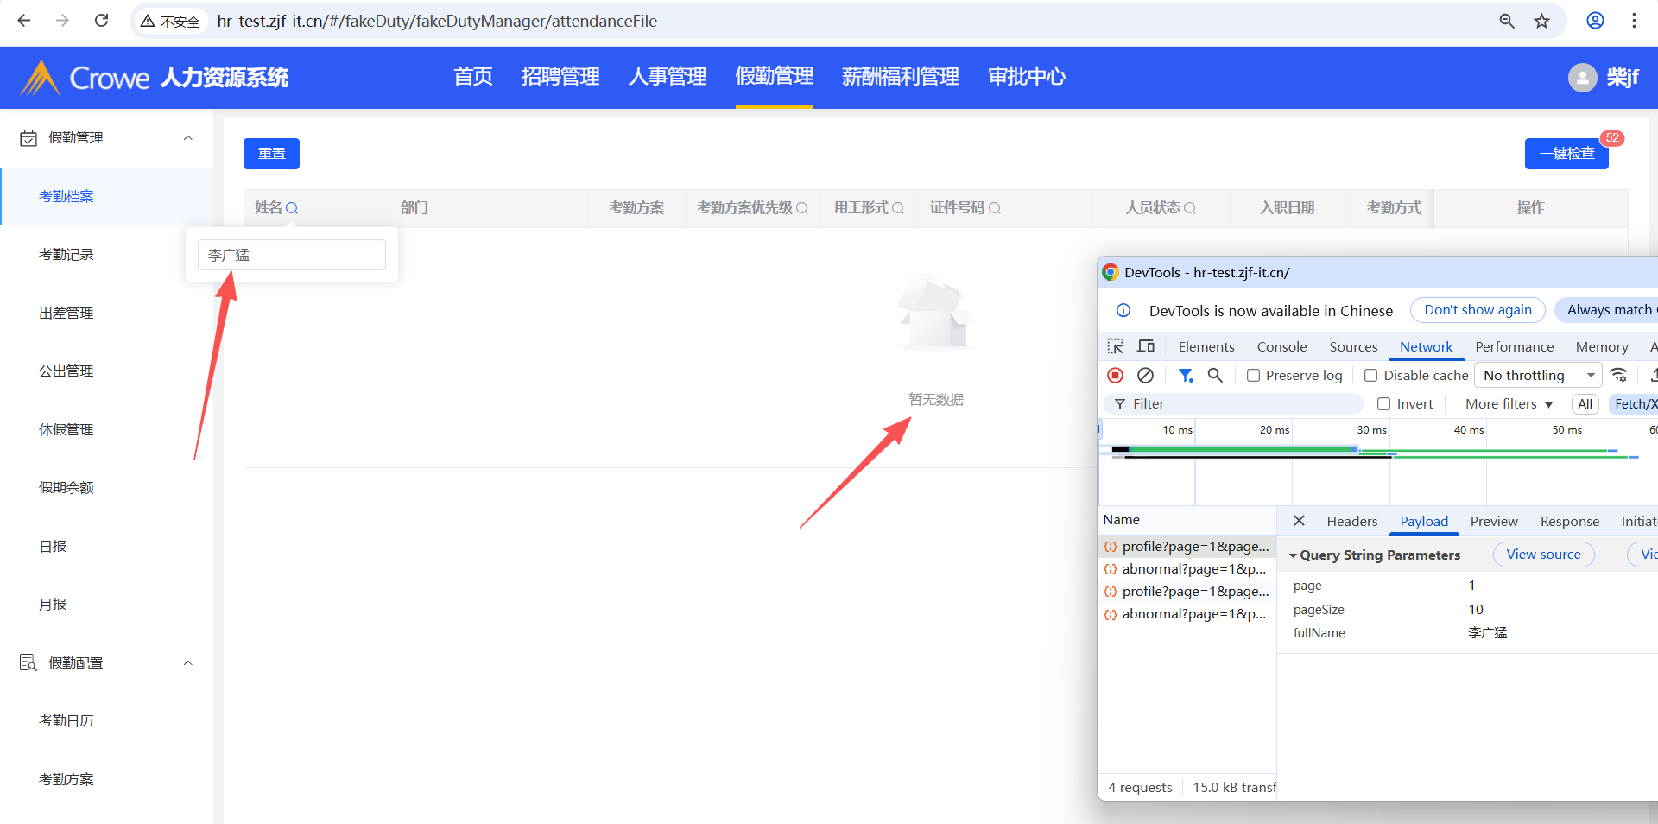Toggle the network filter funnel icon
The height and width of the screenshot is (824, 1658).
[x=1186, y=375]
